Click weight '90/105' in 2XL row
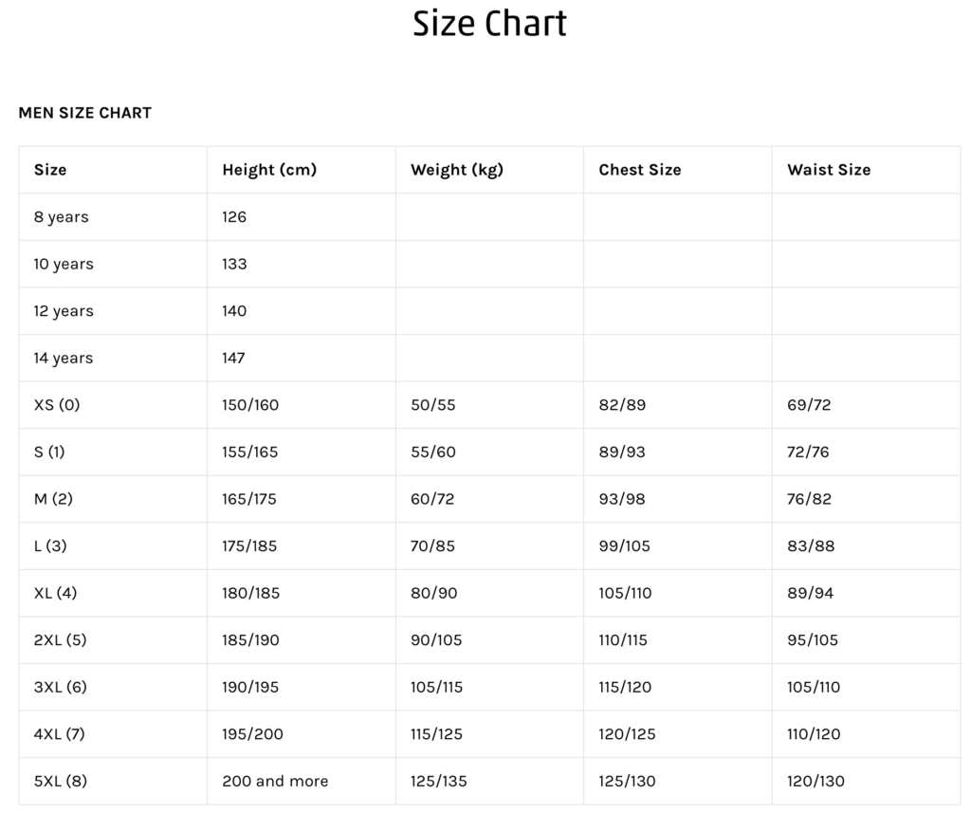971x813 pixels. 436,640
